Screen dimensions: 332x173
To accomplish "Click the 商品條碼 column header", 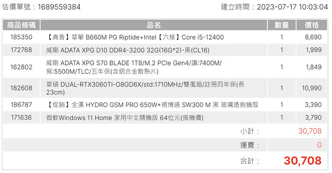I will point(21,25).
